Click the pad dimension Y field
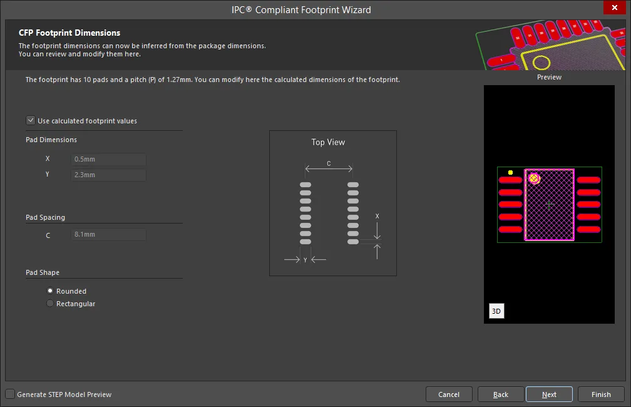 (x=109, y=175)
